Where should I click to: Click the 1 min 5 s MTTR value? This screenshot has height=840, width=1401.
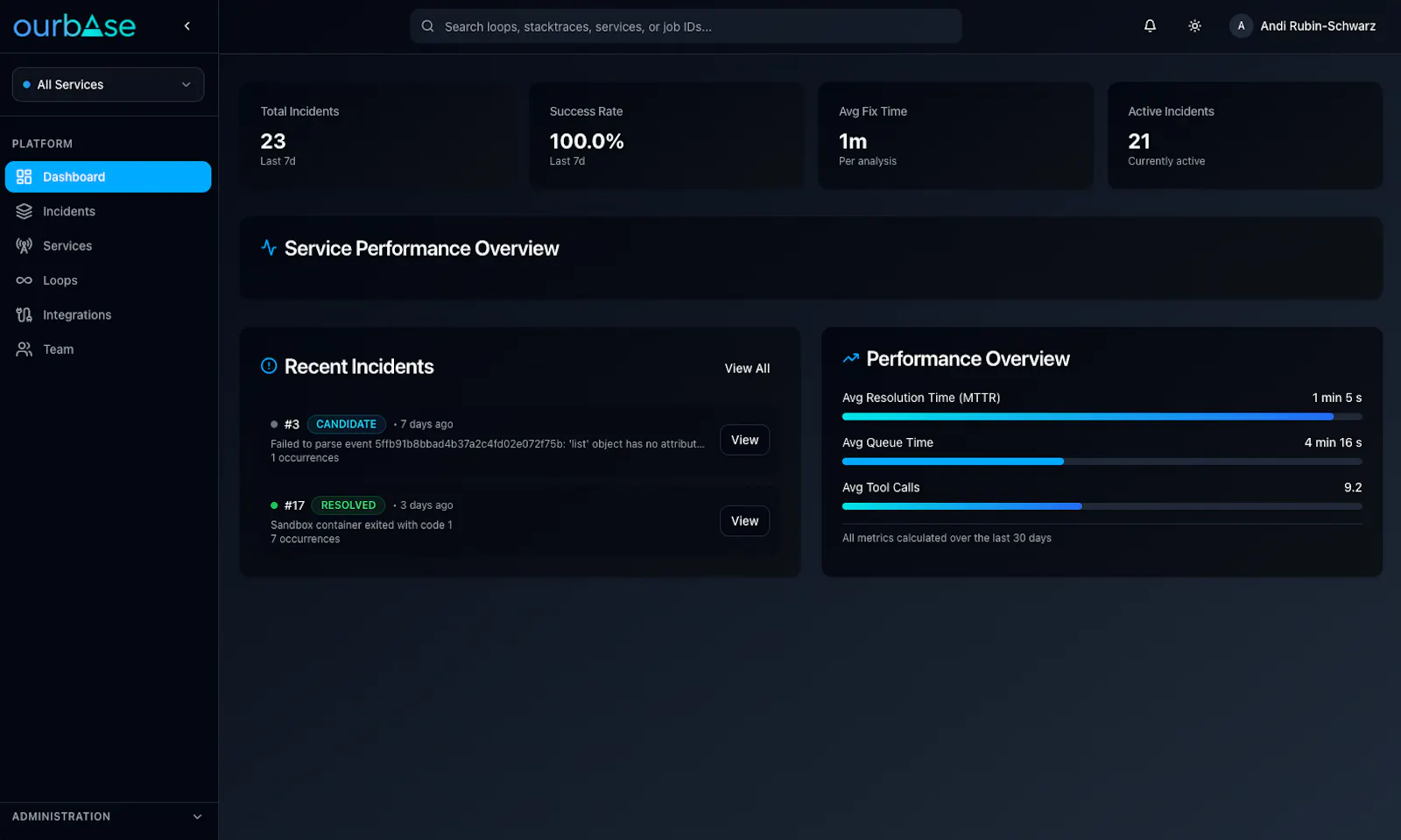(1336, 398)
